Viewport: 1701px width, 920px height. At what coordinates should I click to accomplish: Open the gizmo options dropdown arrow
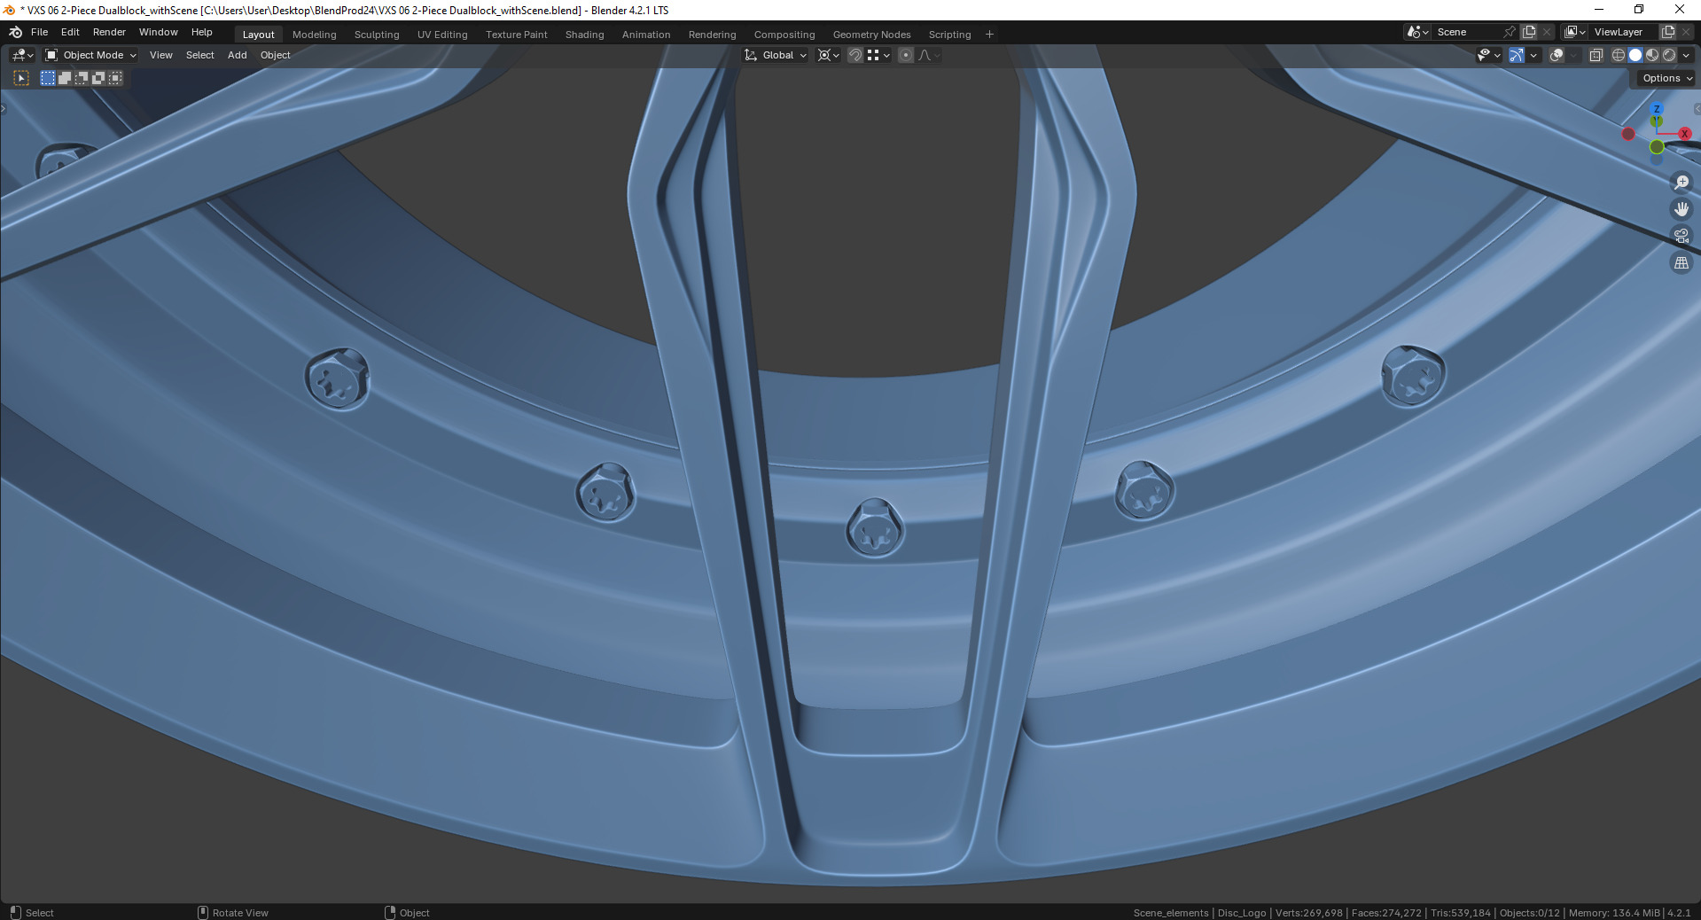click(x=1533, y=55)
